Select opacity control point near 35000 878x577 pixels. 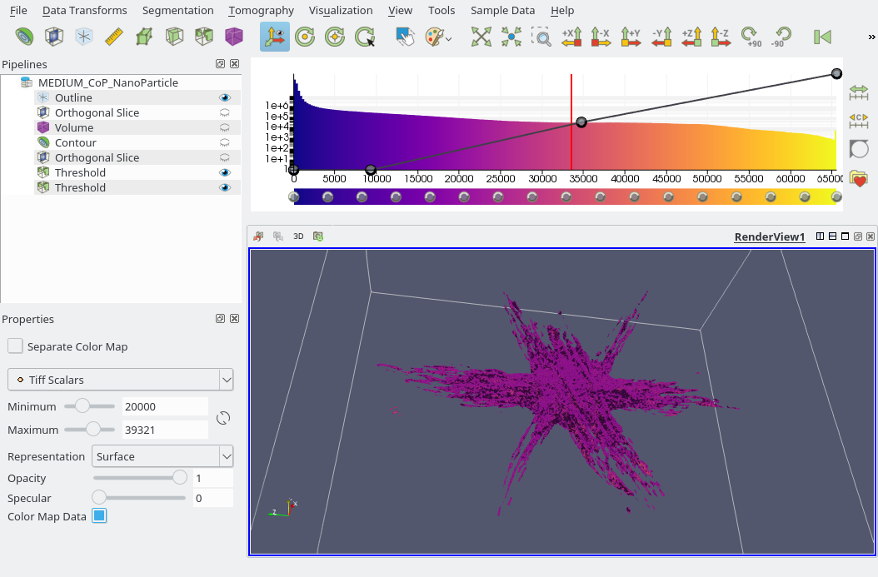click(581, 122)
